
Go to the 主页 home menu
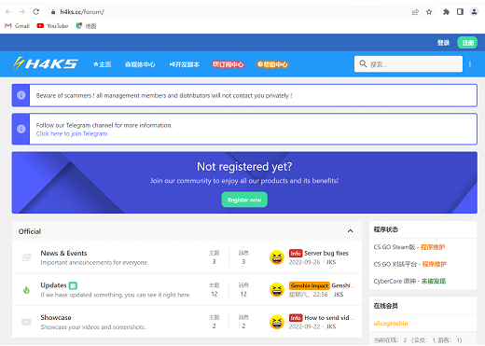103,64
